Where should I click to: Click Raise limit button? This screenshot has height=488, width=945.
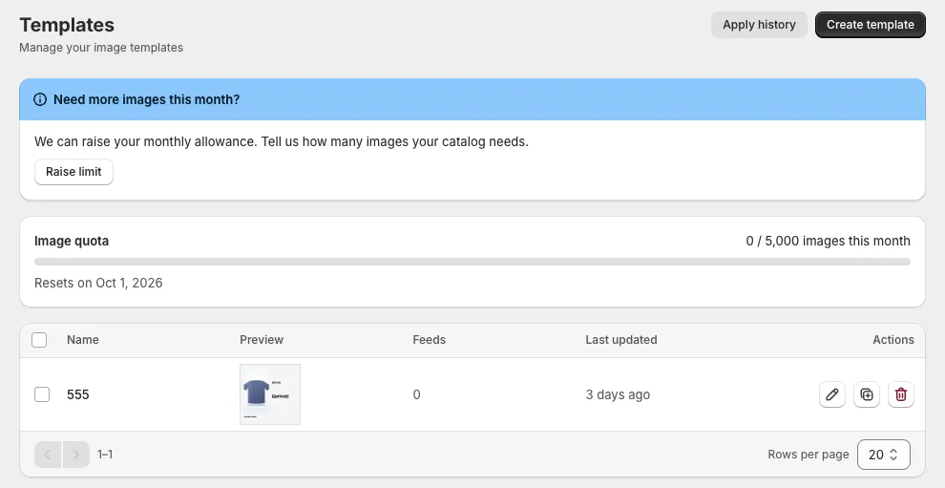(73, 172)
